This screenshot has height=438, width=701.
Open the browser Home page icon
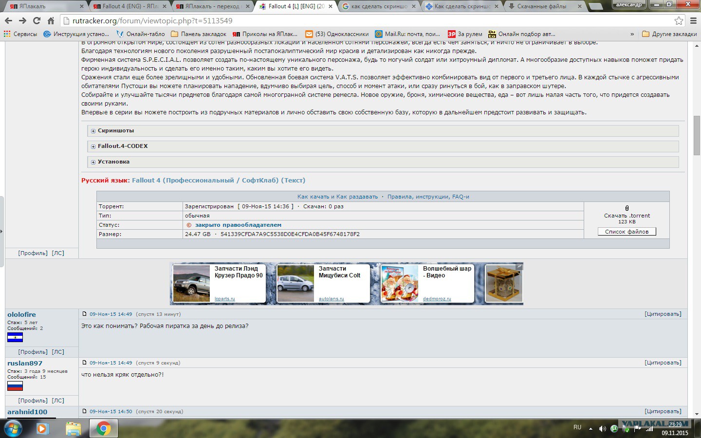point(51,20)
